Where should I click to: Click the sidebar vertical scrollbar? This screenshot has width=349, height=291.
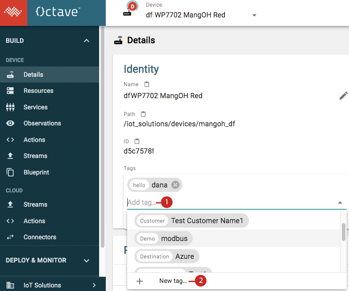click(103, 137)
